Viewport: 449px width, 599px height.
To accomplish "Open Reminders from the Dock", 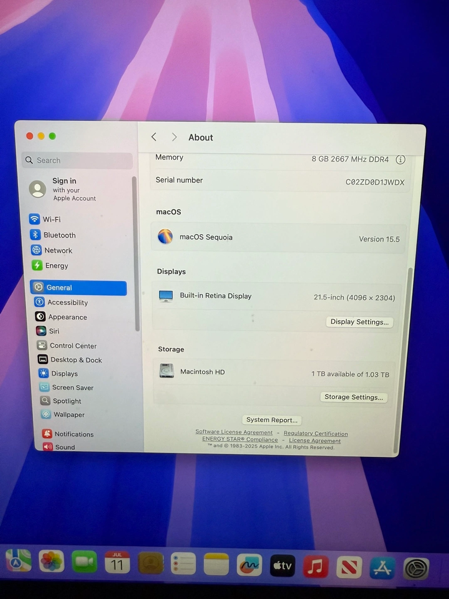I will pos(183,564).
